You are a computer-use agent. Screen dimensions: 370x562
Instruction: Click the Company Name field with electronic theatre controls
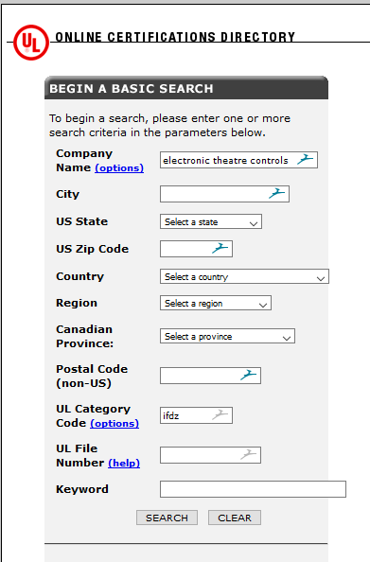coord(238,160)
